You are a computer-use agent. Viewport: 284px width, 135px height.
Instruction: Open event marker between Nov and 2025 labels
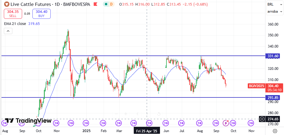pos(71,124)
